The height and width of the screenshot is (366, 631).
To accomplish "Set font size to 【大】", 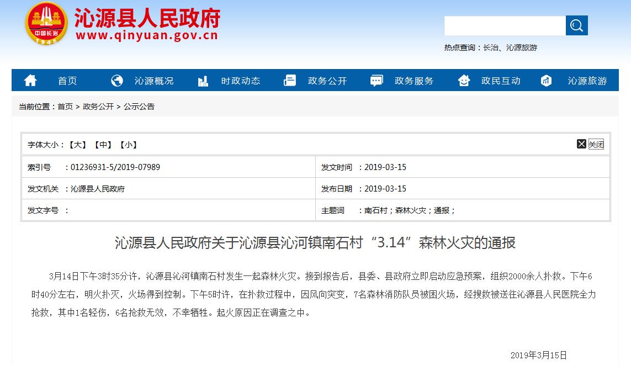I will pos(78,145).
